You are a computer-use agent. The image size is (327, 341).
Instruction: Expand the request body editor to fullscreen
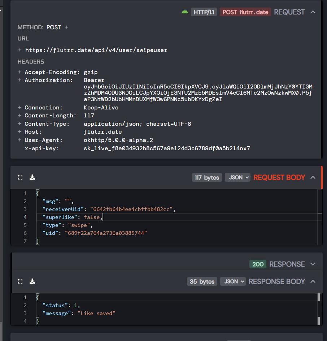click(x=20, y=177)
